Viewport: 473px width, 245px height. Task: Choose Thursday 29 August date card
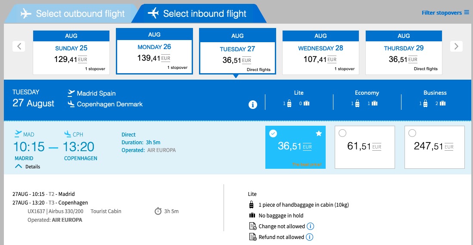click(x=404, y=53)
